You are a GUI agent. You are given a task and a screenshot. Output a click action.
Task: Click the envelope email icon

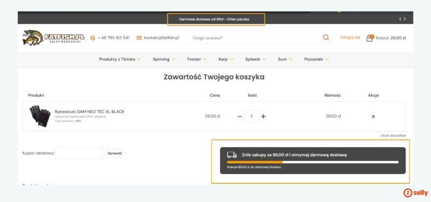[139, 38]
